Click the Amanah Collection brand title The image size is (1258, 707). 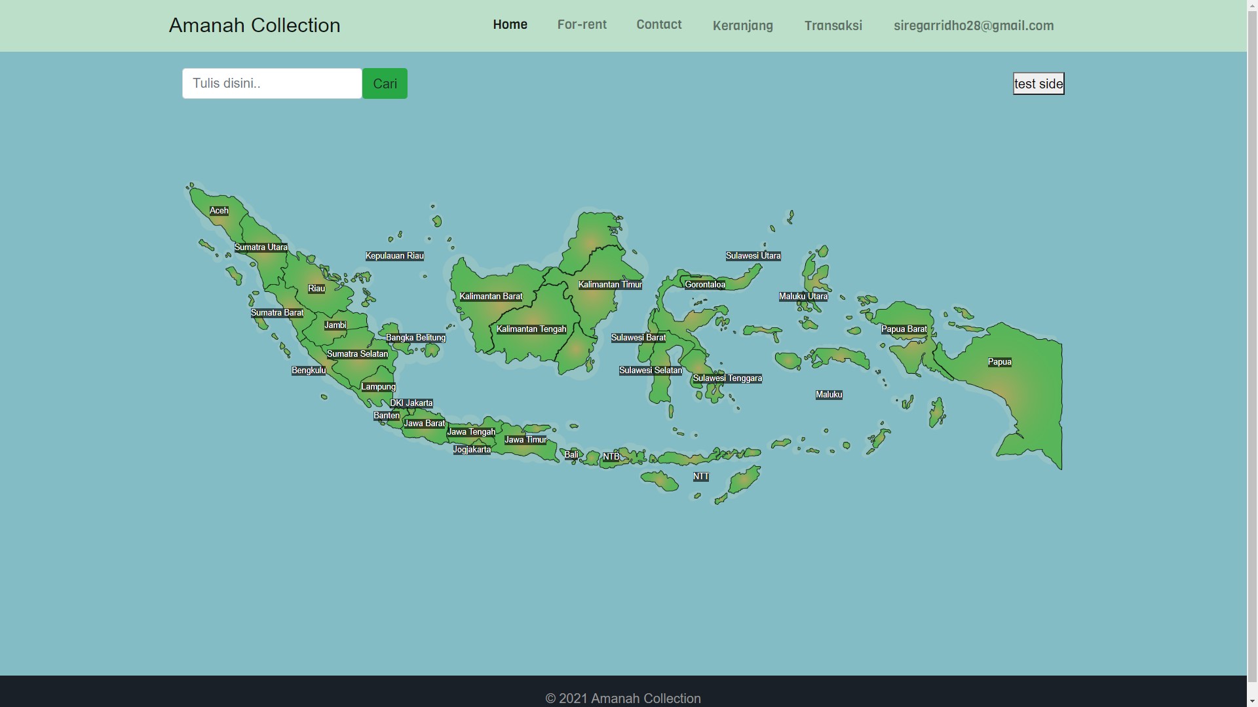coord(254,26)
